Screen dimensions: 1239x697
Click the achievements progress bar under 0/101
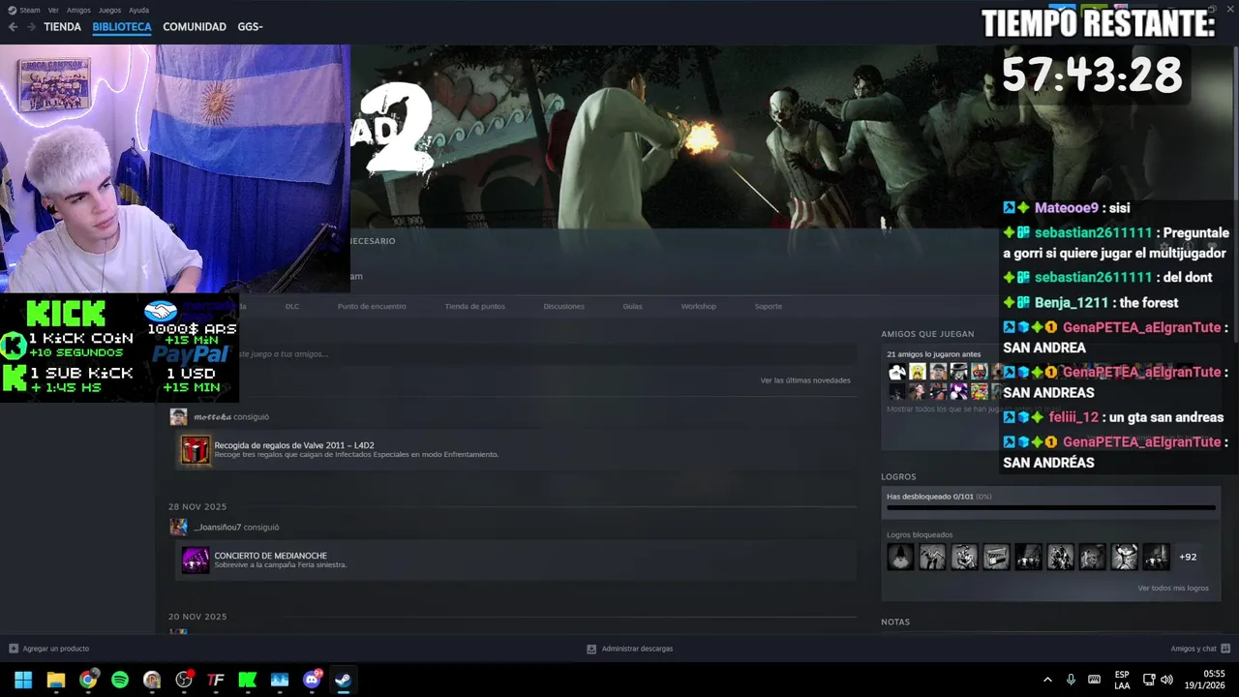(1051, 507)
